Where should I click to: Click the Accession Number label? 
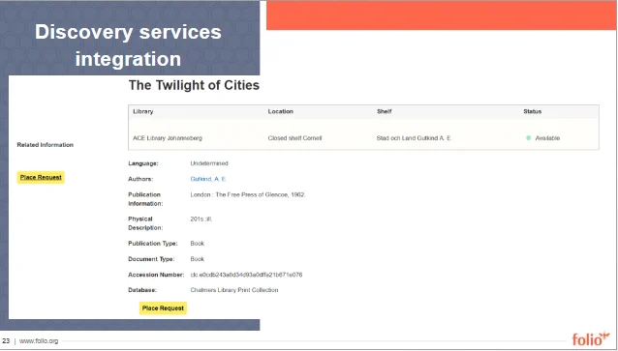point(156,275)
